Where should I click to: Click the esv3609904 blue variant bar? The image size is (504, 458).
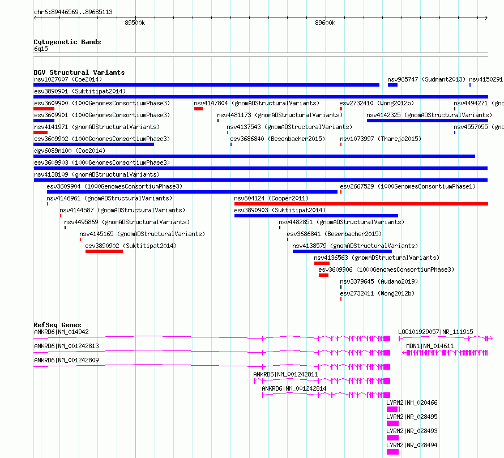[192, 192]
